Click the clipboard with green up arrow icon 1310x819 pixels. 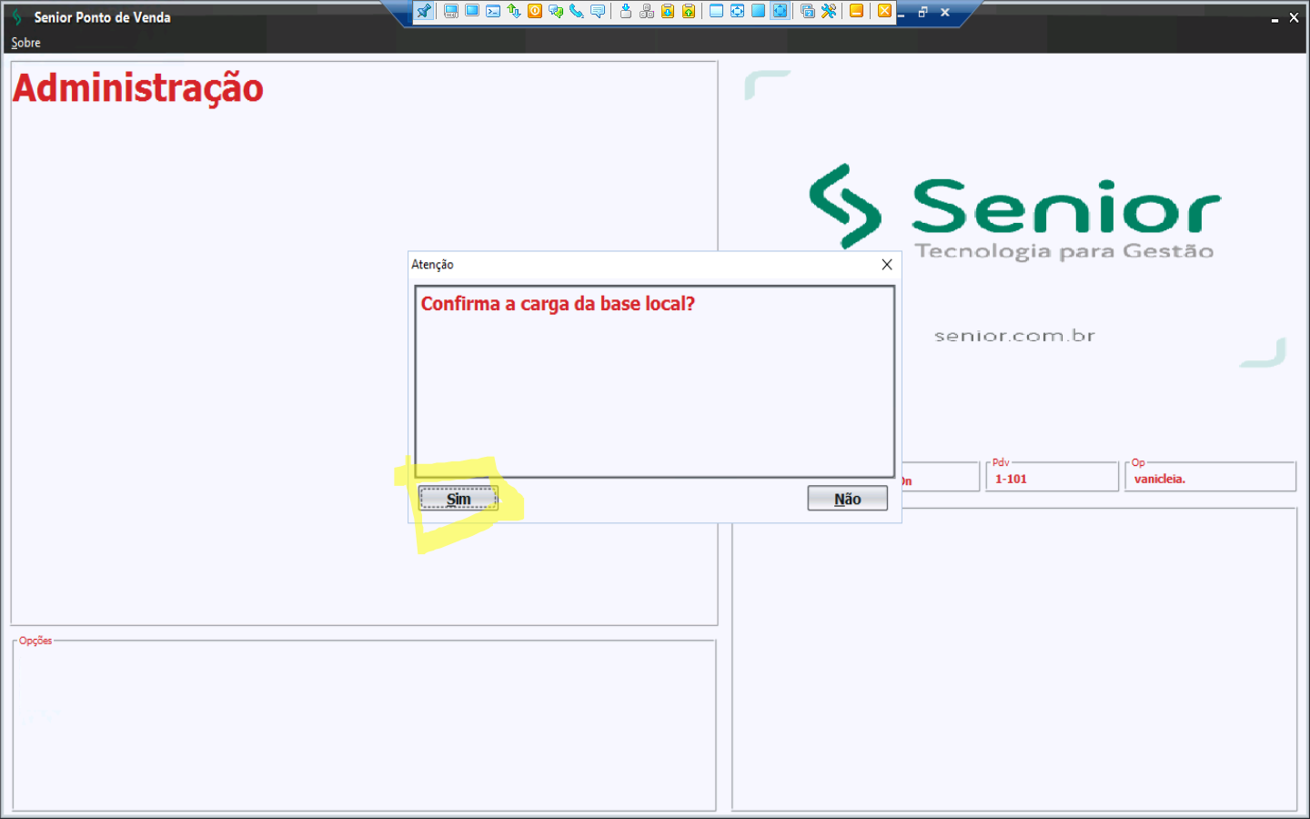point(689,11)
